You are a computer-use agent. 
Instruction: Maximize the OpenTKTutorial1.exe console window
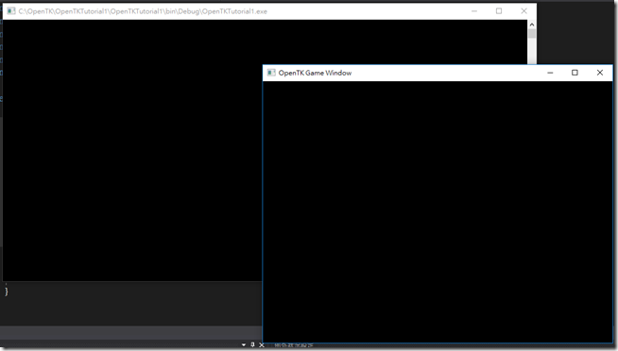click(499, 11)
